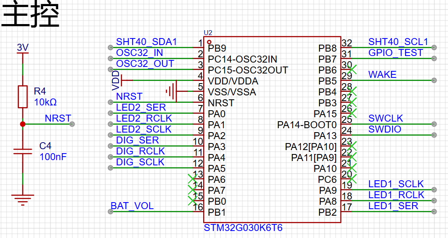Select the DIG_RCLK net label
Image resolution: width=448 pixels, height=238 pixels.
140,151
